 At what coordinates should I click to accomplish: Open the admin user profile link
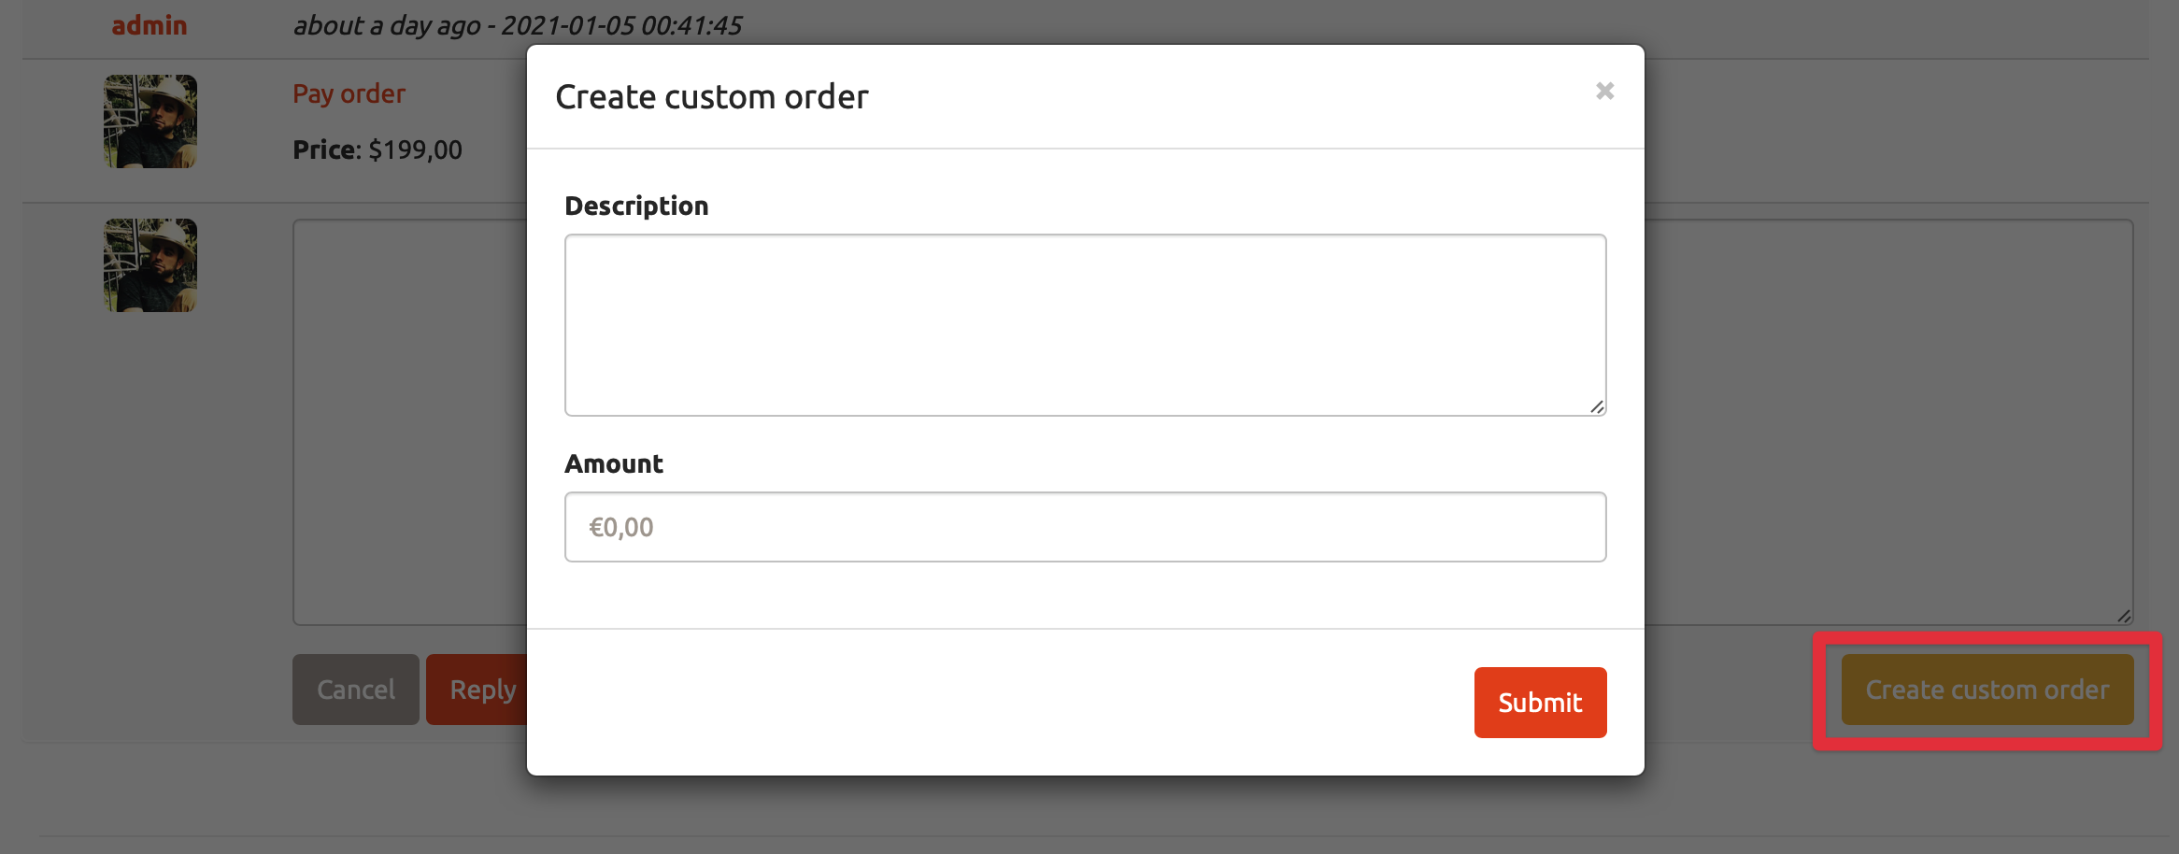pos(150,25)
